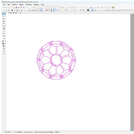Open the Chemistry menu
The image size is (134, 134).
tap(29, 5)
